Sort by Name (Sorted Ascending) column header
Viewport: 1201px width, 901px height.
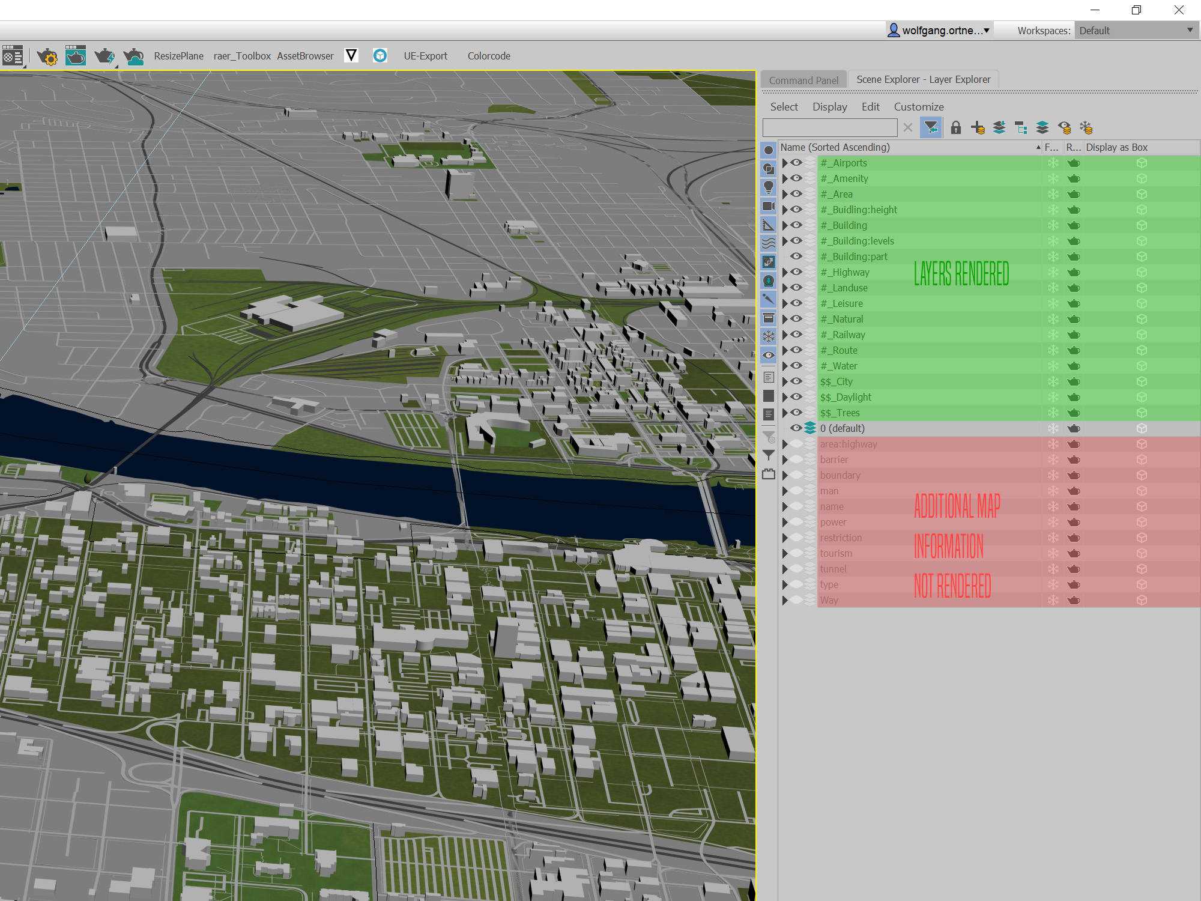[910, 147]
